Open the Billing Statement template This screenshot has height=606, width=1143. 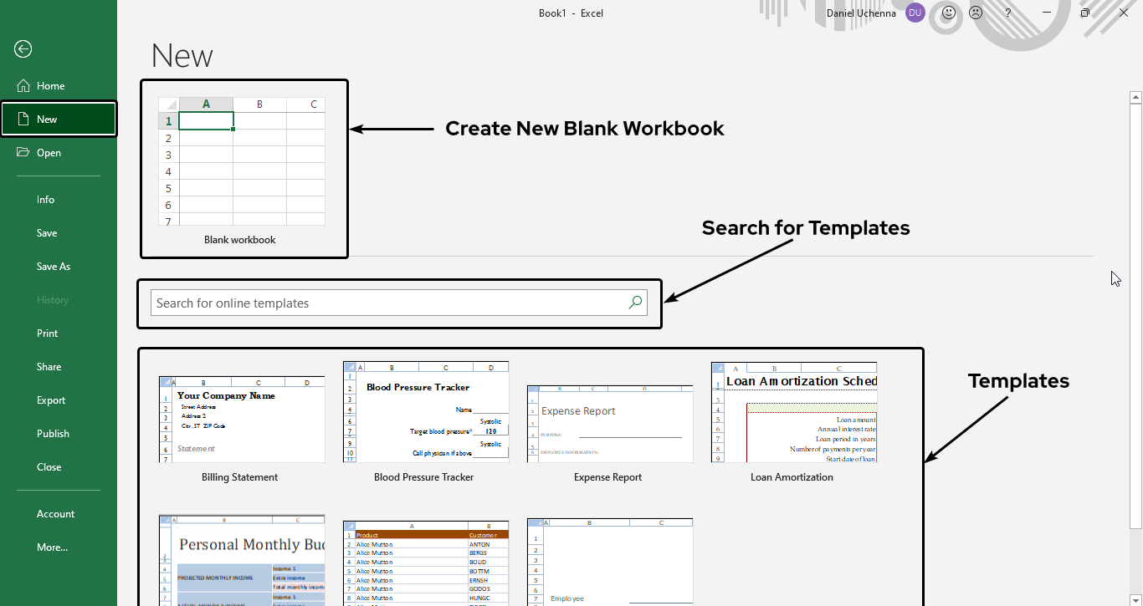pyautogui.click(x=242, y=420)
